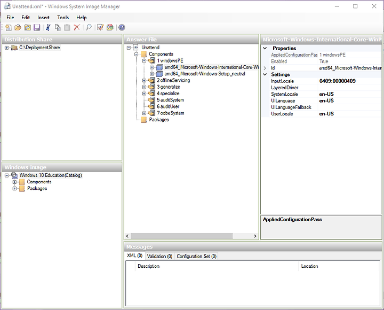The image size is (384, 310).
Task: Expand Components under Windows Image
Action: pyautogui.click(x=15, y=182)
